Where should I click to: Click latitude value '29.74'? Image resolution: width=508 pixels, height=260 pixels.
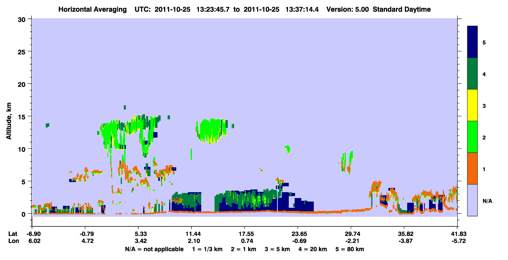[351, 234]
